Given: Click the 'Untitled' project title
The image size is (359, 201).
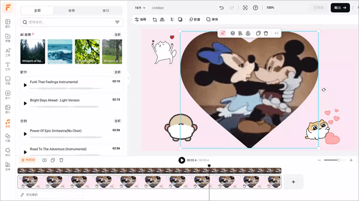Looking at the screenshot, I should pos(158,8).
